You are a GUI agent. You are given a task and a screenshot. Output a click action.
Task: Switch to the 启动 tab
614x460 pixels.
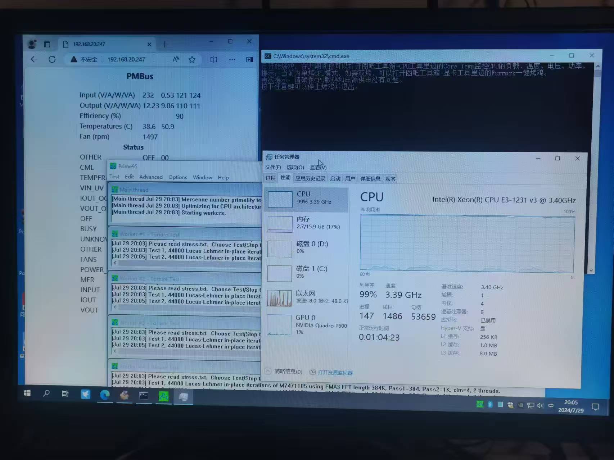click(x=335, y=179)
